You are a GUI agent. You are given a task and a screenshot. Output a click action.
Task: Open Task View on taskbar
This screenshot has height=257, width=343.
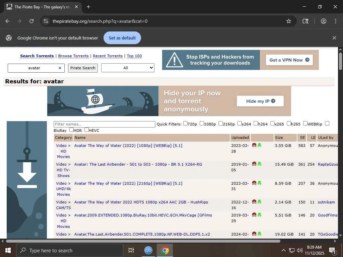click(131, 250)
